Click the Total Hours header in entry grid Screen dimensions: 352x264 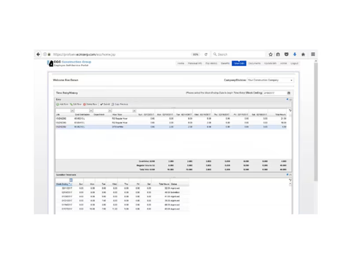coord(280,115)
